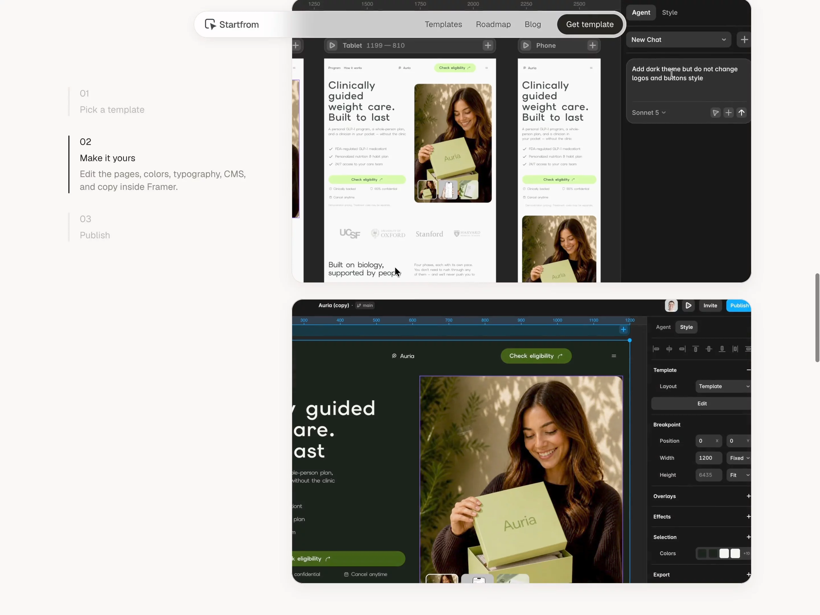820x615 pixels.
Task: Align selection to the top edge
Action: pos(696,349)
